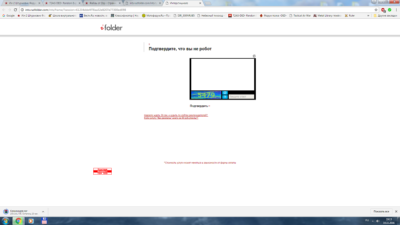Open the 'Ил-2 Штурмовик' bookmark
The width and height of the screenshot is (400, 225).
click(31, 15)
